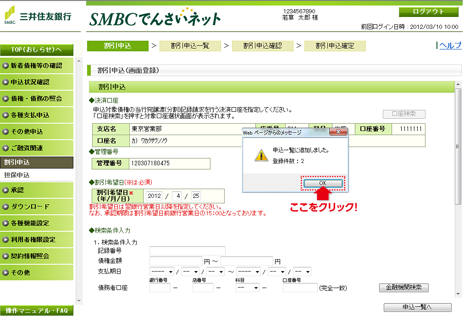
Task: Click the 債権金額 minimum amount field
Action: click(176, 261)
